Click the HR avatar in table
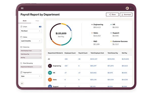 pos(50,73)
